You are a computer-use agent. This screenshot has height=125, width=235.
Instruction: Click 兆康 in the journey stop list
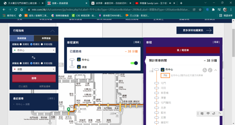coord(163,108)
